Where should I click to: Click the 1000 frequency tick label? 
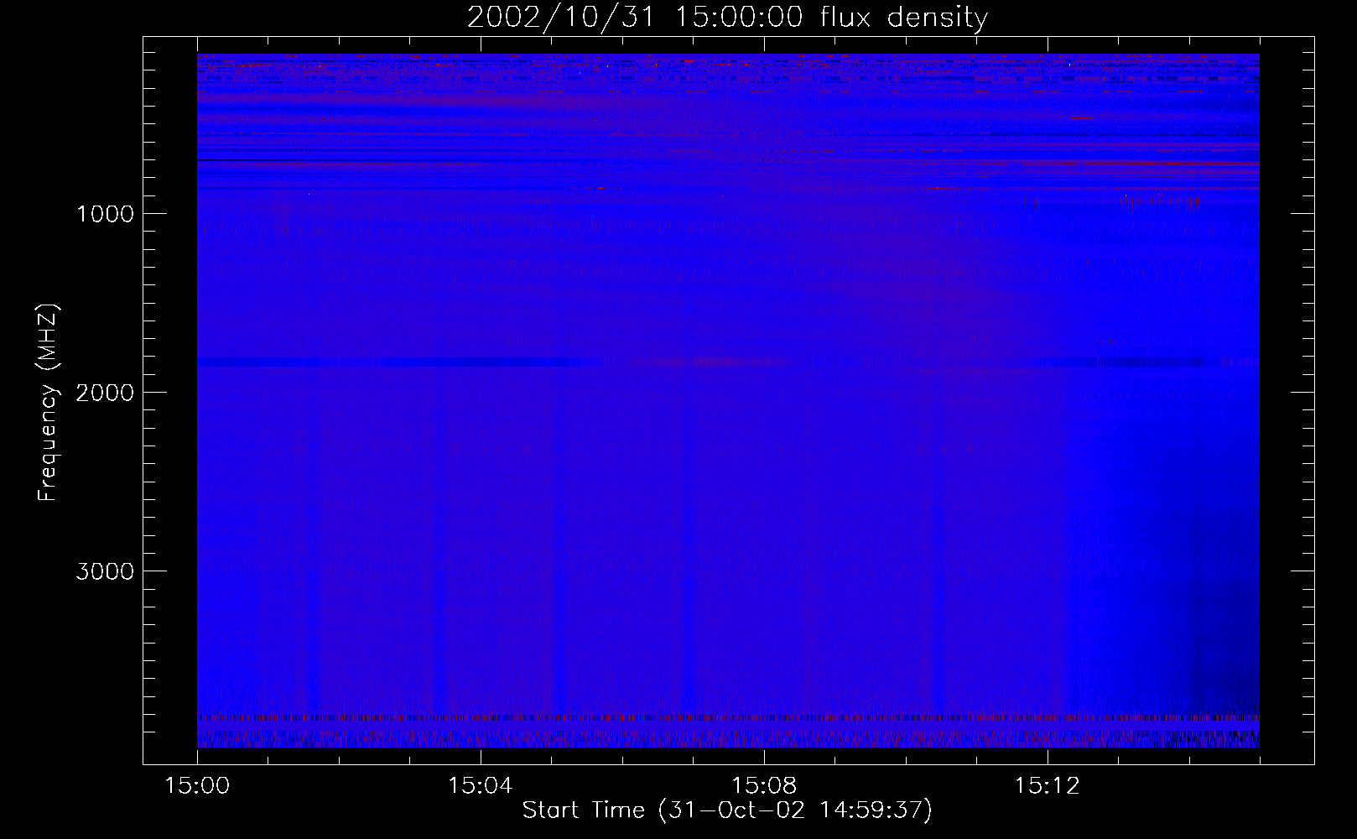105,214
